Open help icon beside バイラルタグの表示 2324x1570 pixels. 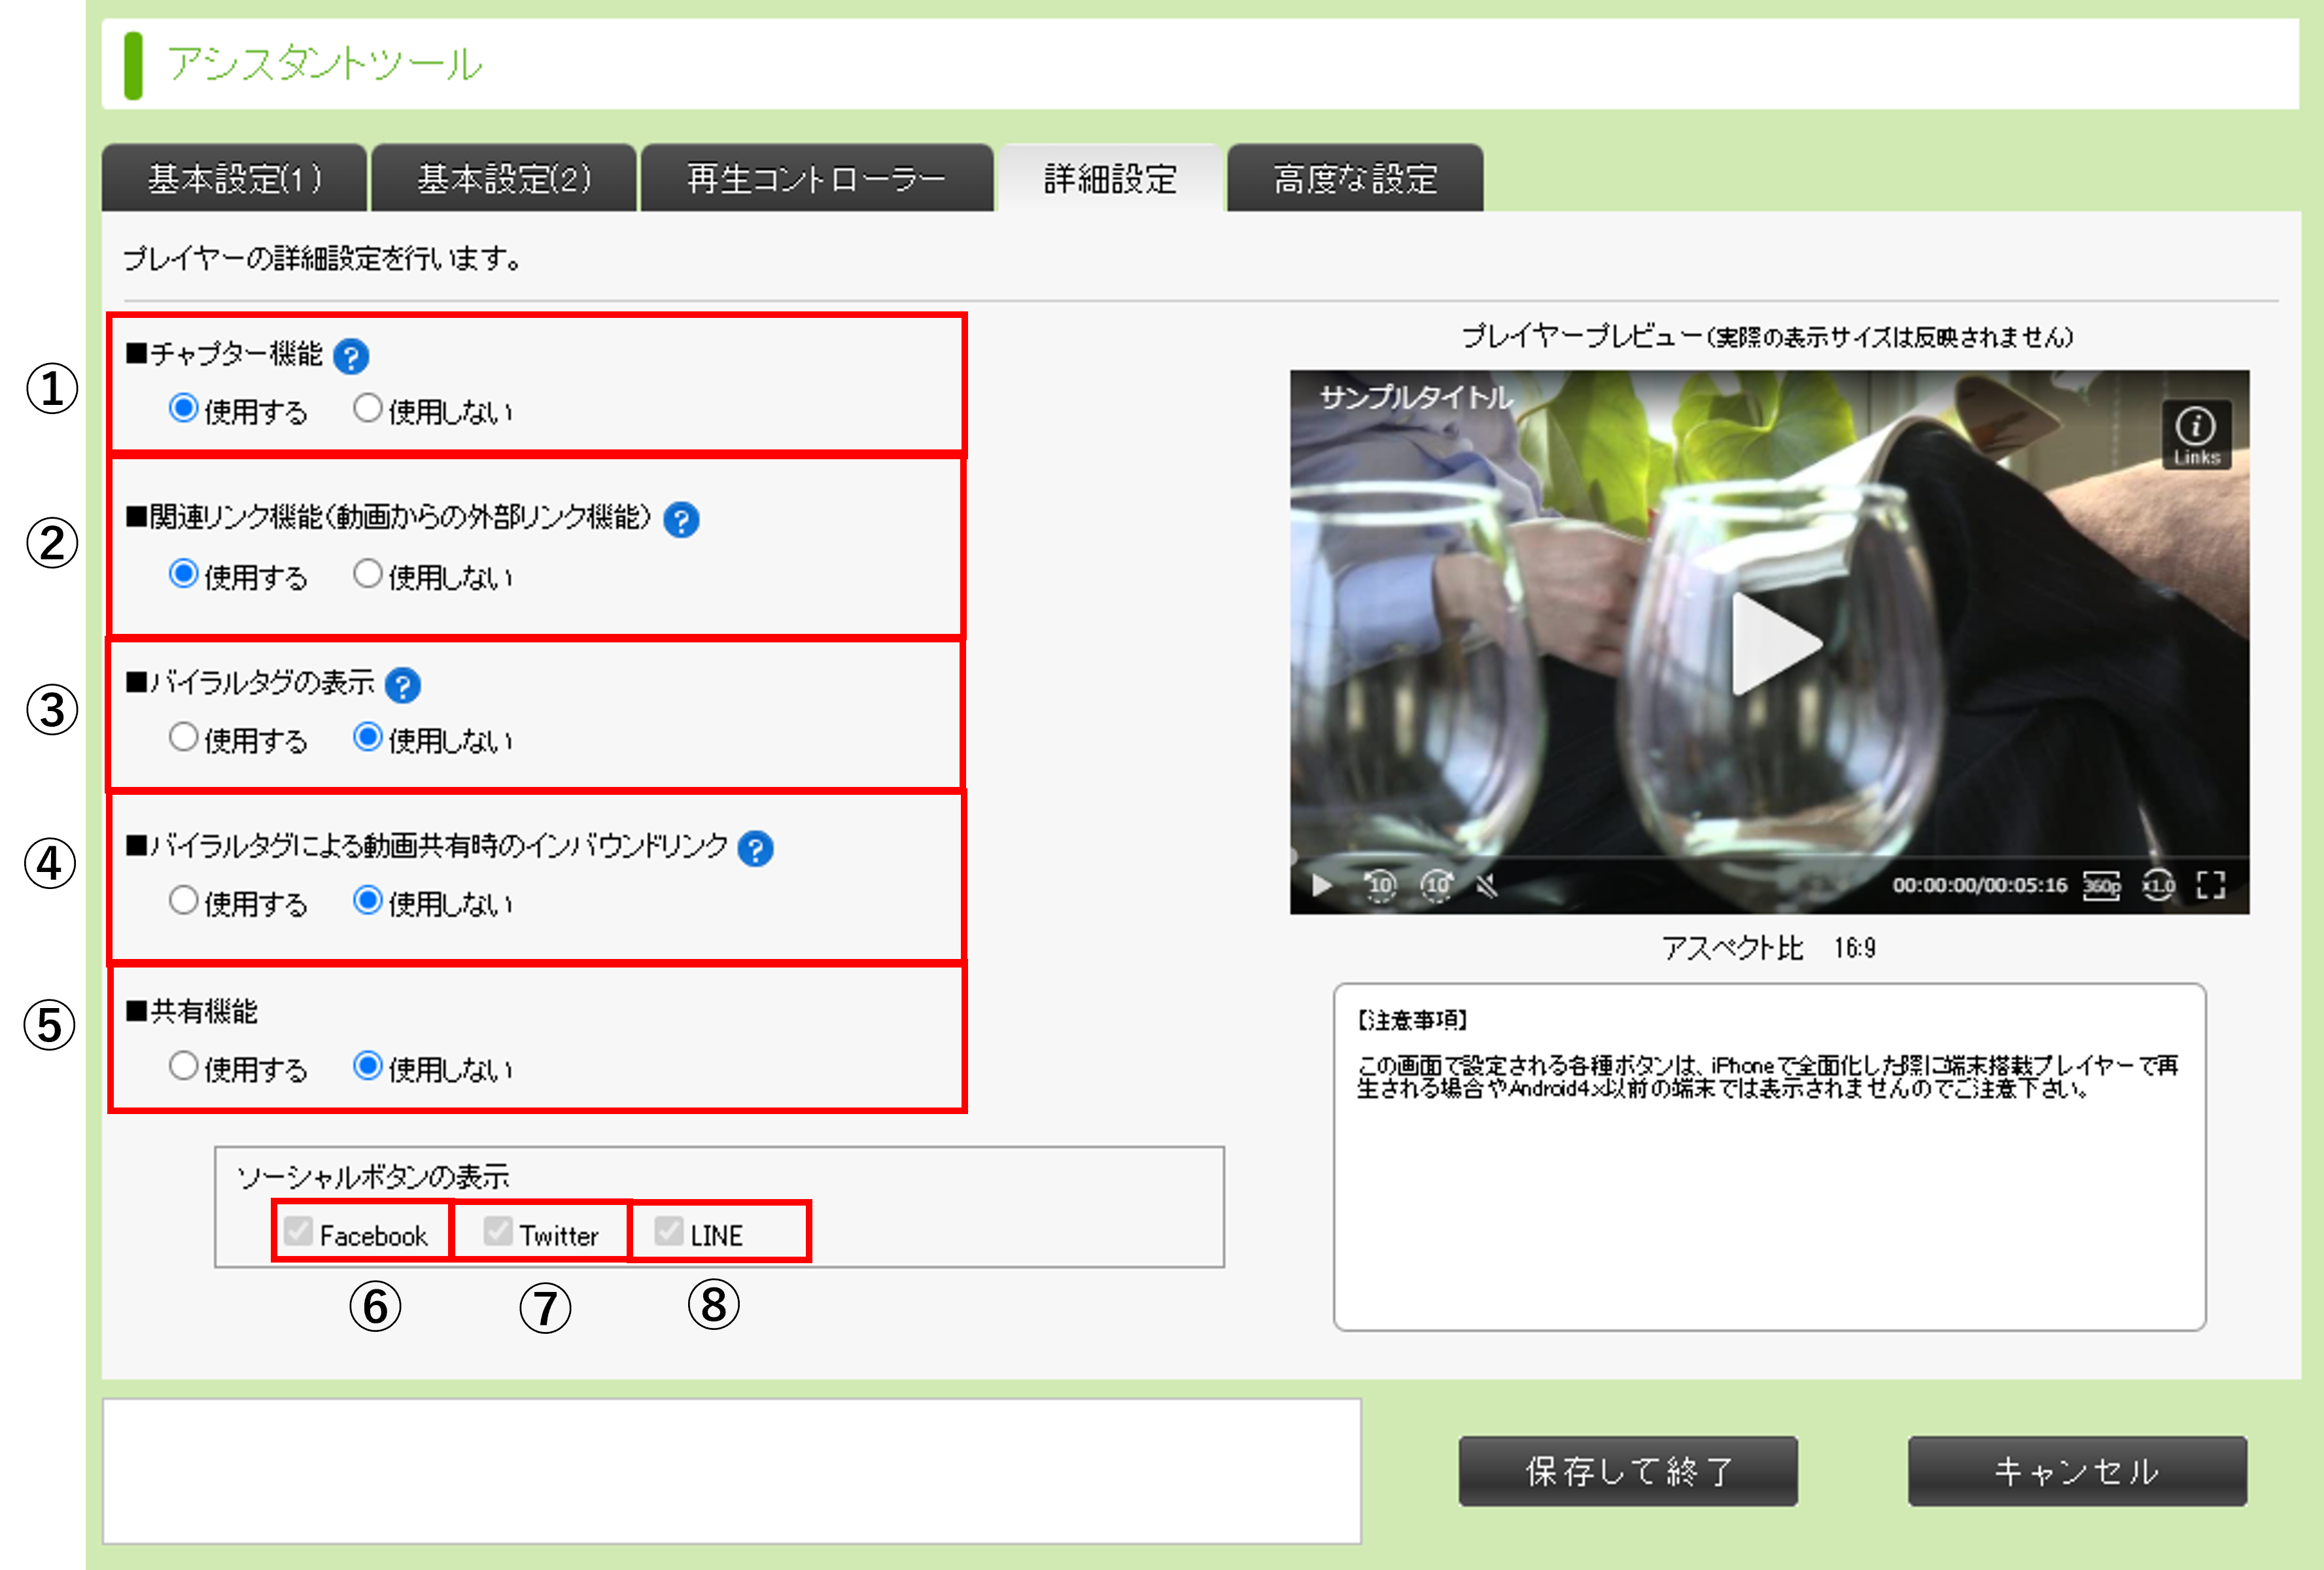click(402, 685)
